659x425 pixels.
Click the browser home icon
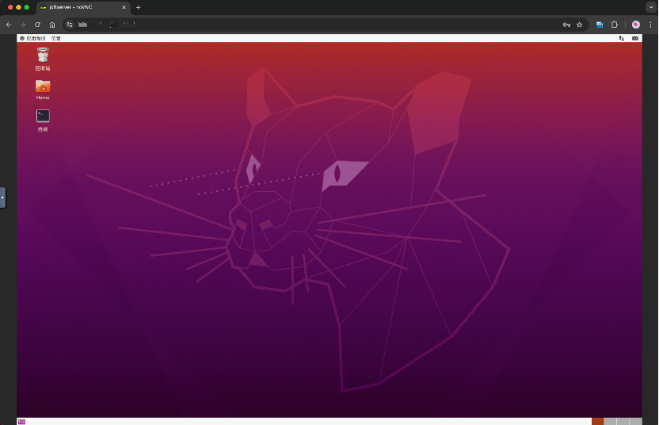click(x=52, y=25)
